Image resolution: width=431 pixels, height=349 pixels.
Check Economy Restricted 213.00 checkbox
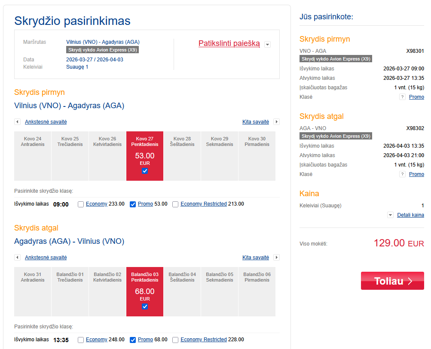click(175, 204)
